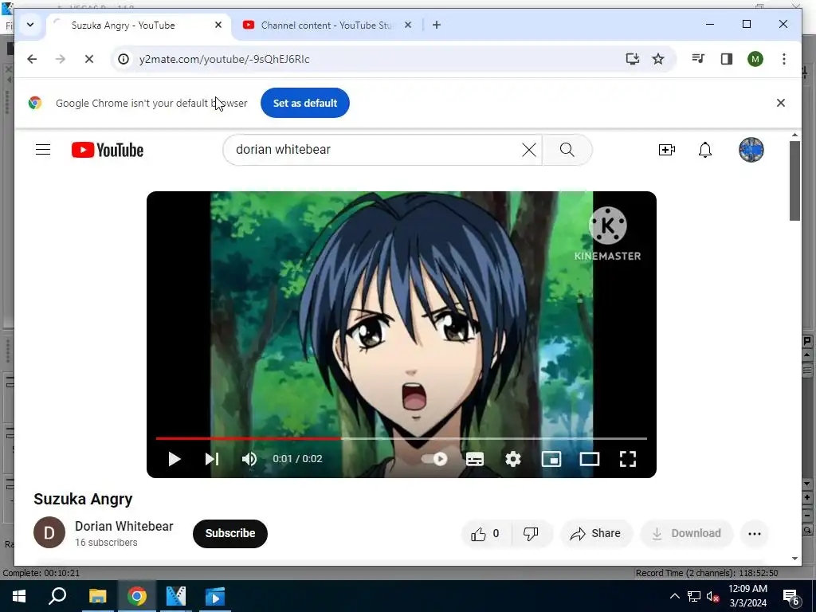Viewport: 816px width, 612px height.
Task: Select Chrome in the taskbar
Action: (x=137, y=596)
